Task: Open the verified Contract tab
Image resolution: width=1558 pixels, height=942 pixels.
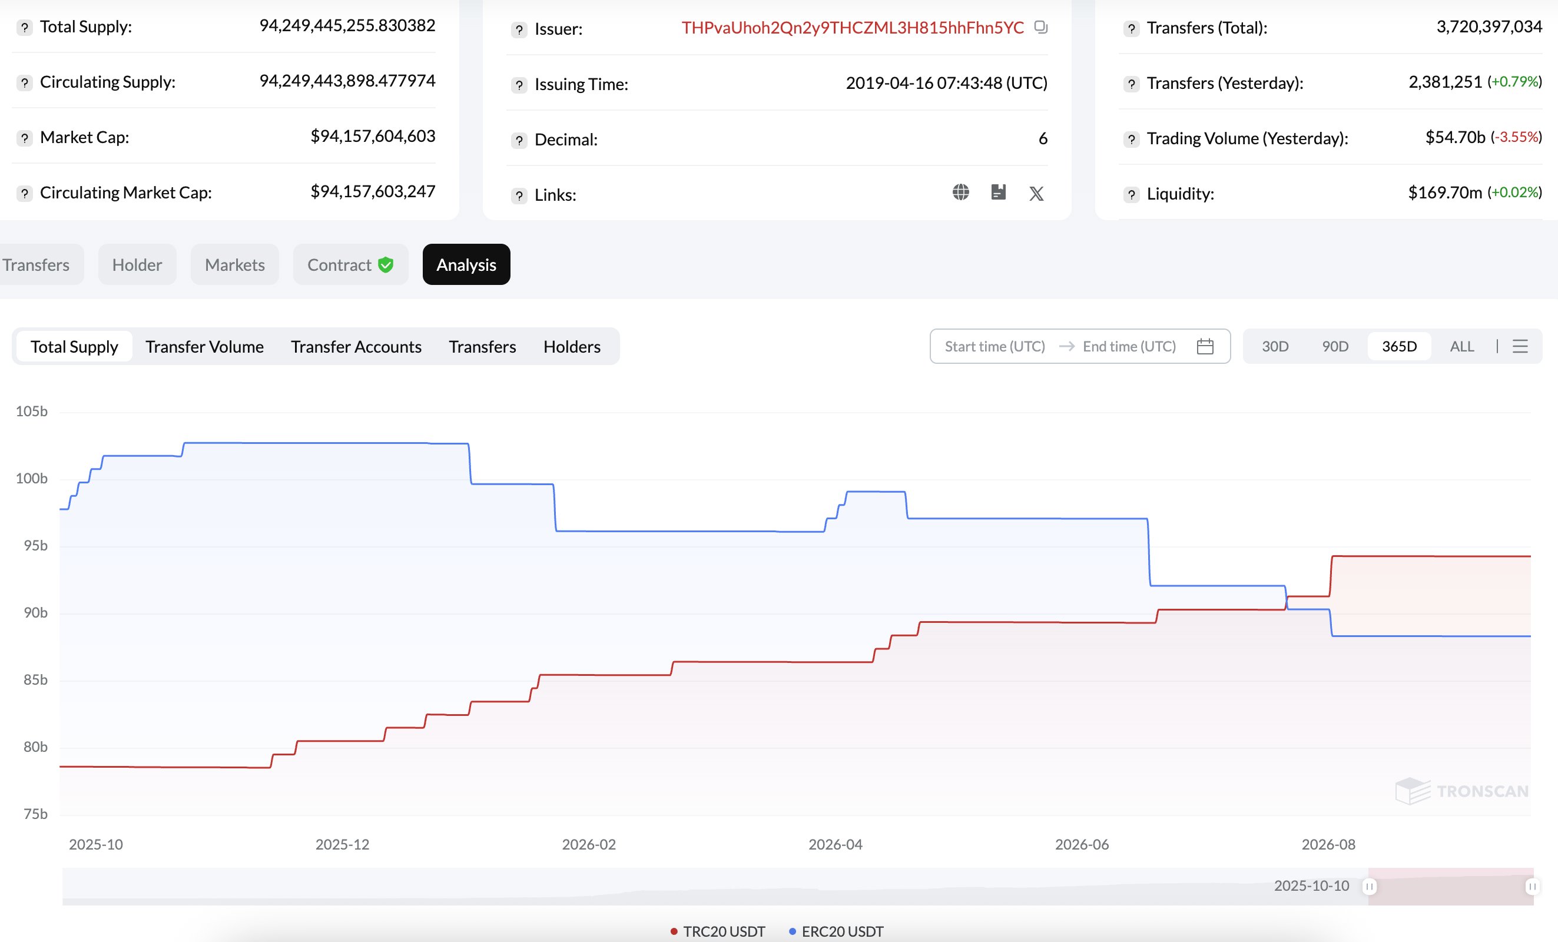Action: point(350,264)
